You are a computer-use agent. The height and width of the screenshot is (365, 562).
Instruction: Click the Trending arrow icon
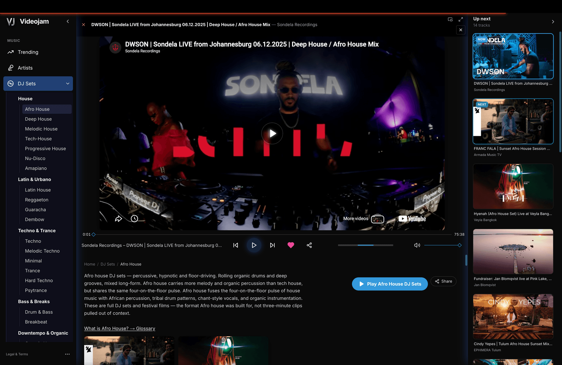[x=10, y=52]
